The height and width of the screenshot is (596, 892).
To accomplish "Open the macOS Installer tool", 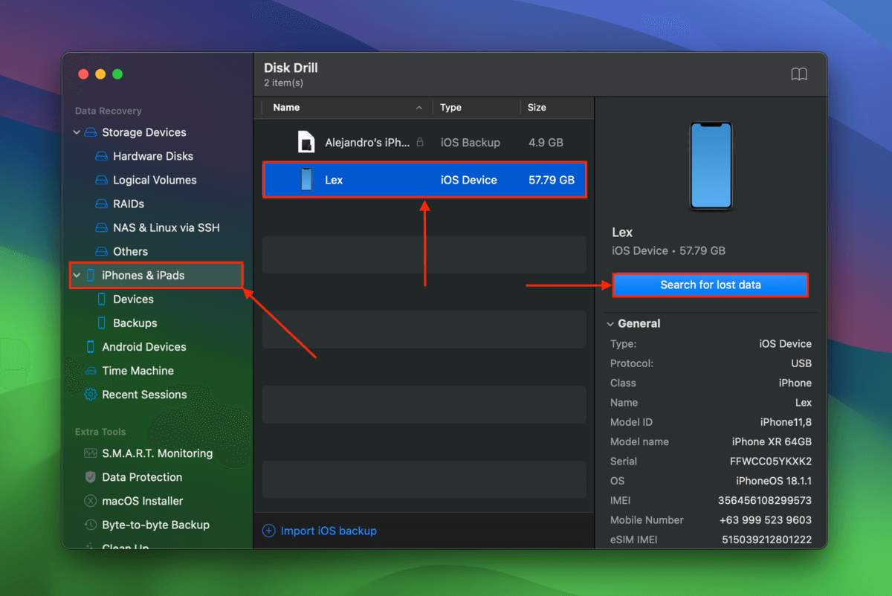I will point(142,501).
